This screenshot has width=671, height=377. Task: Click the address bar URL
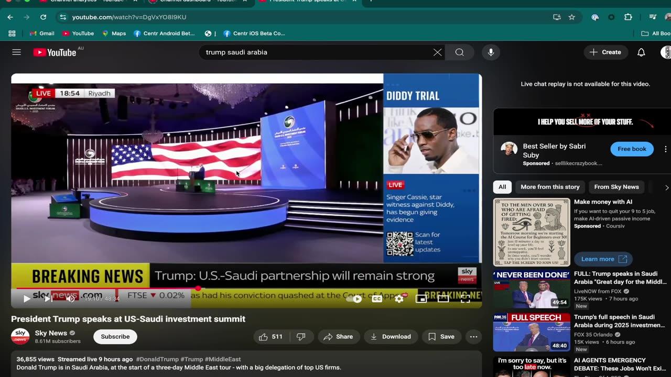129,17
